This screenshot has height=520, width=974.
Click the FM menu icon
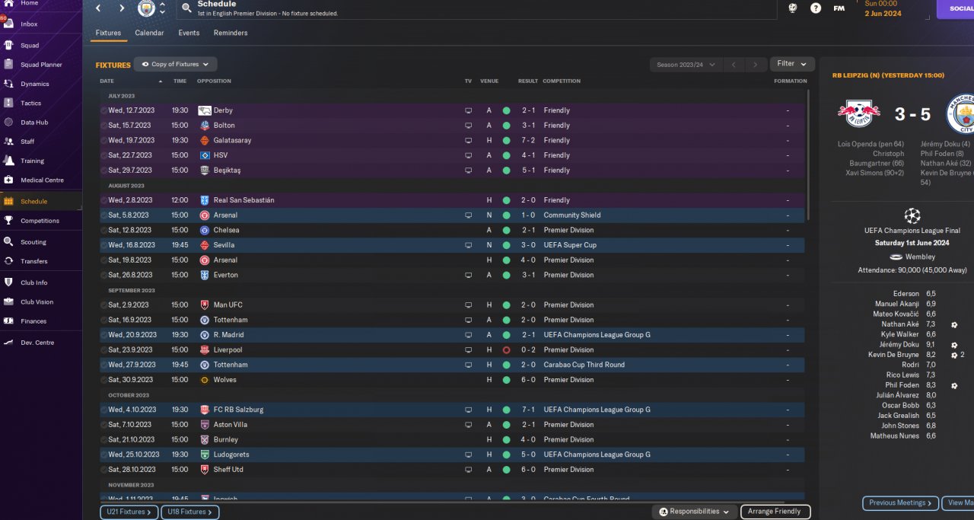pos(839,8)
